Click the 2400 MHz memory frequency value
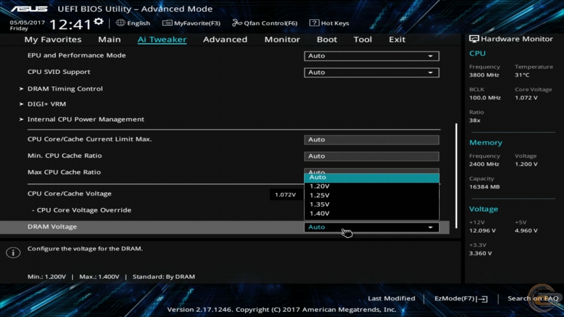The width and height of the screenshot is (564, 317). pyautogui.click(x=484, y=164)
